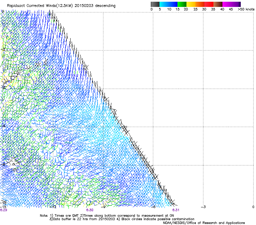
Task: Click the note 'Black circles indicate possible contamination'
Action: click(x=158, y=219)
